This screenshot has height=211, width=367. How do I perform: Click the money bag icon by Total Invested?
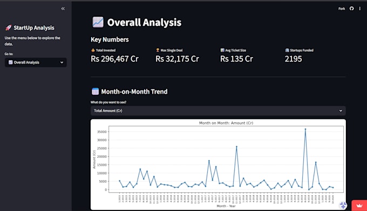pos(93,50)
